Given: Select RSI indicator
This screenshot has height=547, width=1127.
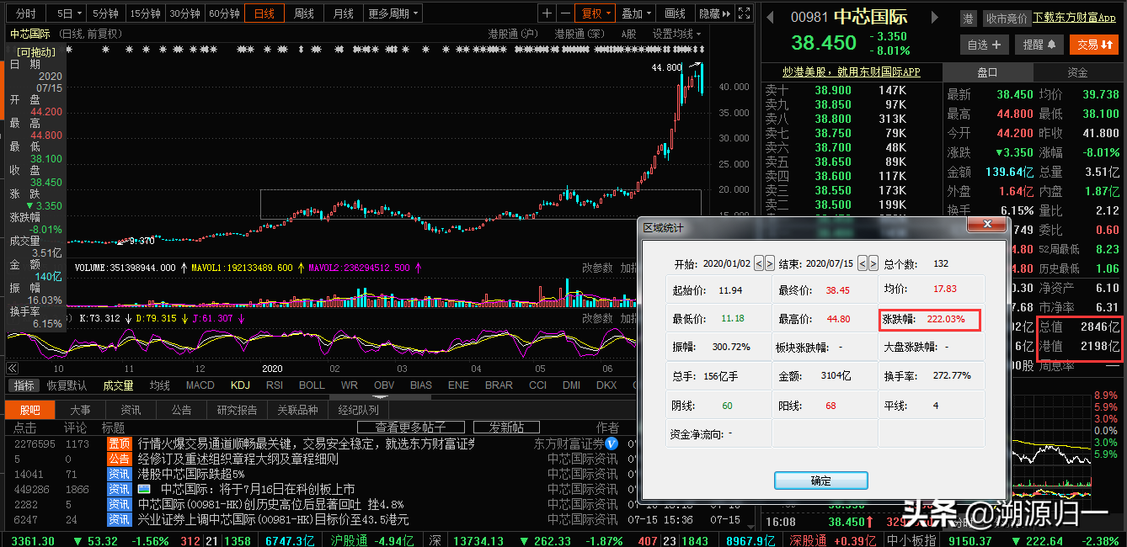Looking at the screenshot, I should tap(275, 385).
